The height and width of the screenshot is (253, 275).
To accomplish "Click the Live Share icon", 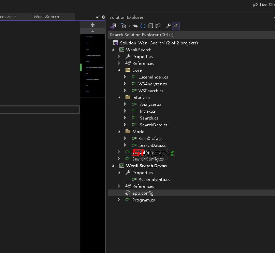I will click(x=255, y=5).
